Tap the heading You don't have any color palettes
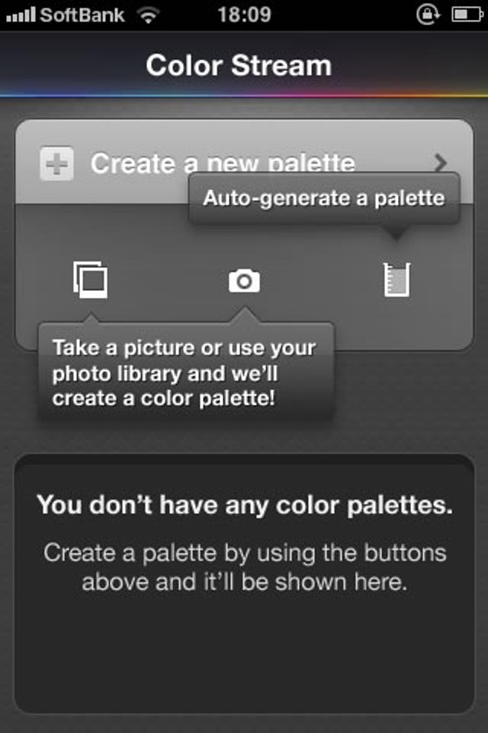488x733 pixels. pos(244,505)
